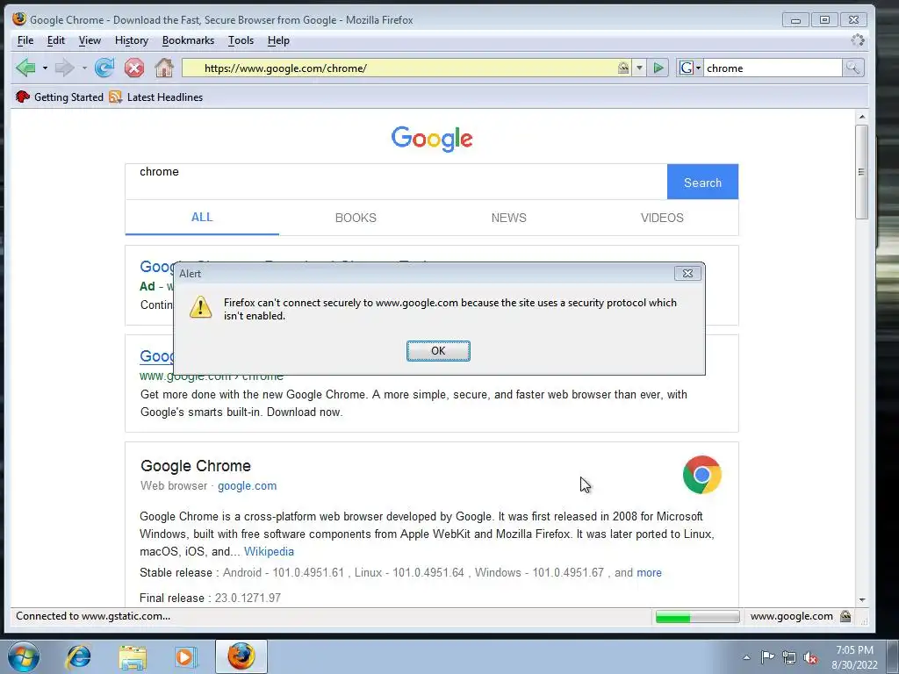Click the toolbar search box containing chrome

point(773,68)
